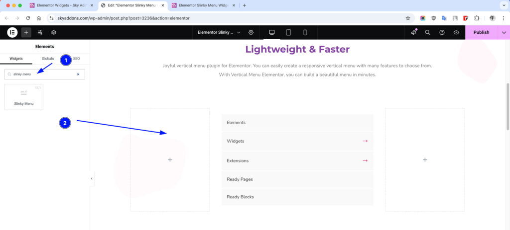Open Site Settings sliders icon

click(40, 32)
